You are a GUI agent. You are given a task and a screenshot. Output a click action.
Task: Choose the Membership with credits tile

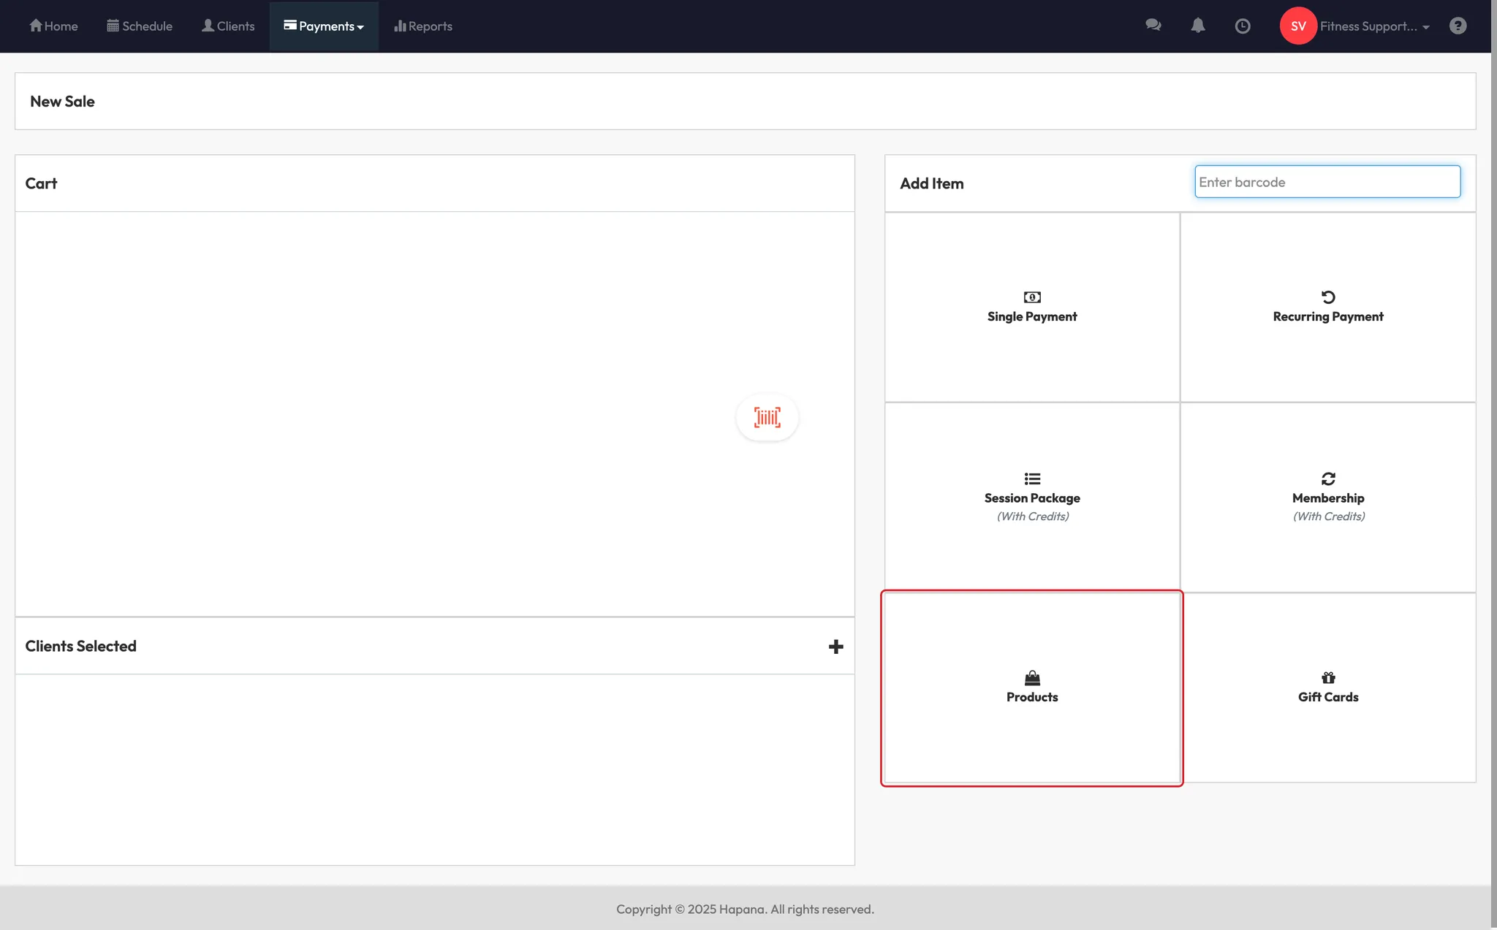[1327, 497]
